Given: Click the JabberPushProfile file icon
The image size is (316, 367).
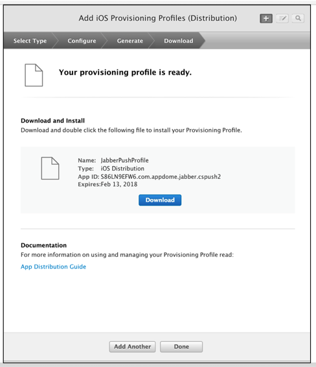Looking at the screenshot, I should pos(50,169).
